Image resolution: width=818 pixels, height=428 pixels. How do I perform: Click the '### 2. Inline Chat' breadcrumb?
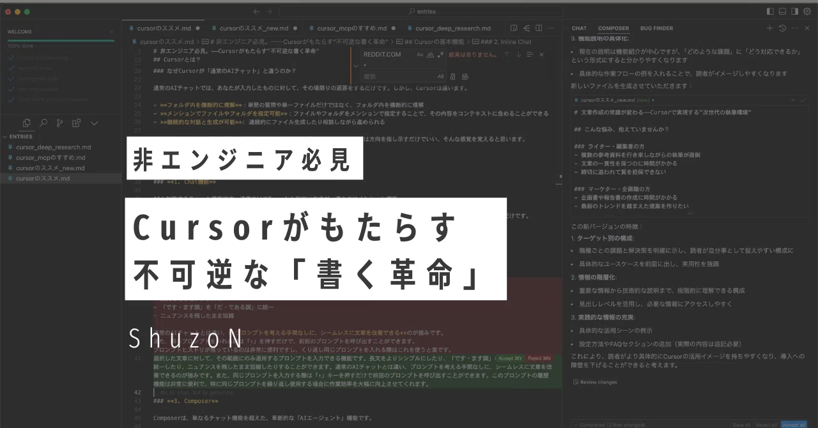tap(507, 42)
